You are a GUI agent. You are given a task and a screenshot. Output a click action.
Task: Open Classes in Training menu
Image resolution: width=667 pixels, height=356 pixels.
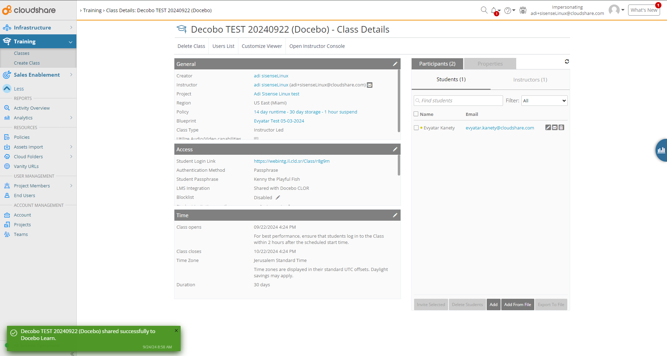(x=22, y=53)
